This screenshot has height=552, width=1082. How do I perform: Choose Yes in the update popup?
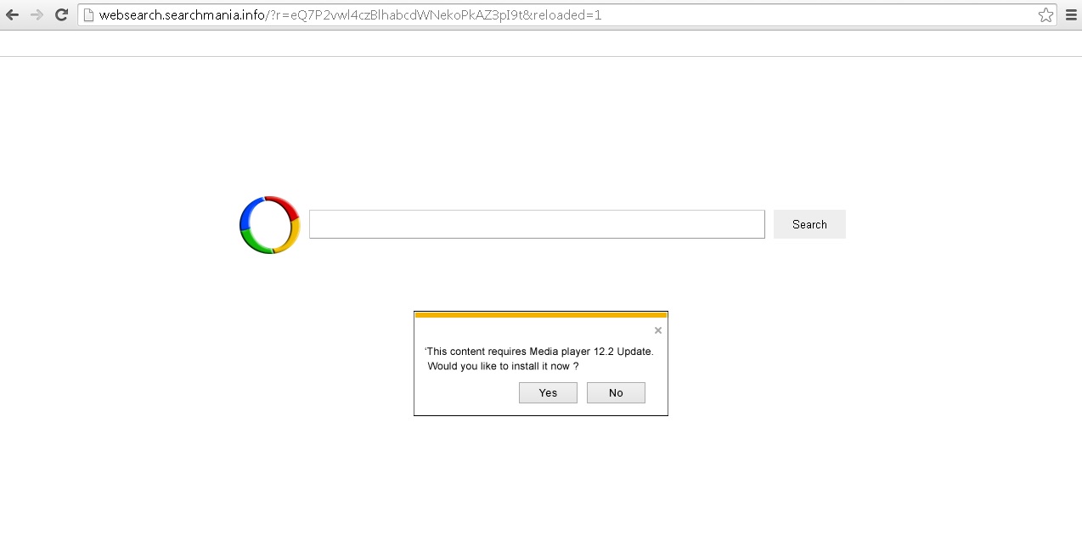point(548,392)
